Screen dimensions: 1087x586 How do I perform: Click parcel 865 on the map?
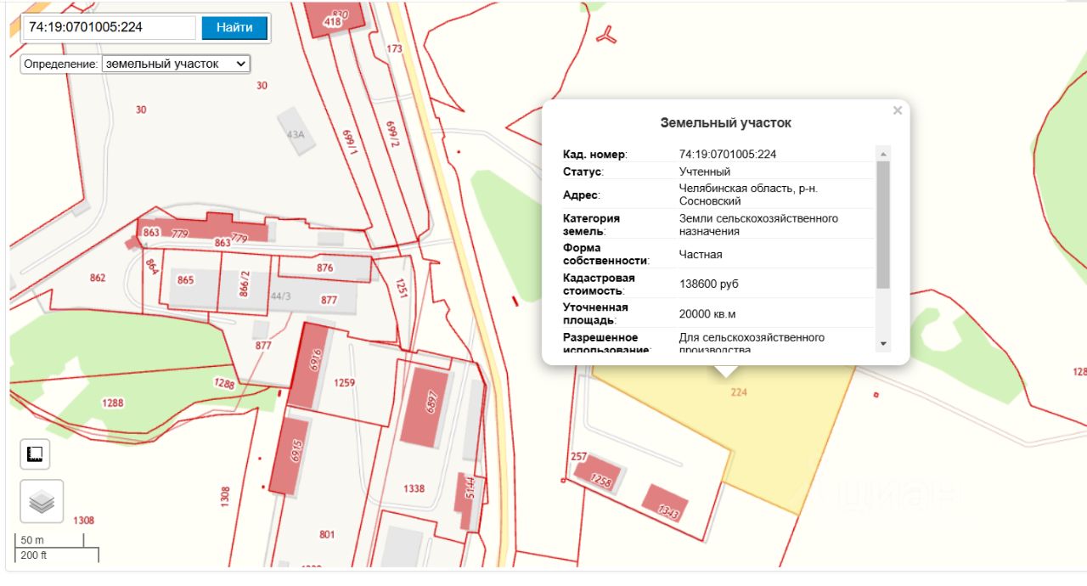pos(185,280)
